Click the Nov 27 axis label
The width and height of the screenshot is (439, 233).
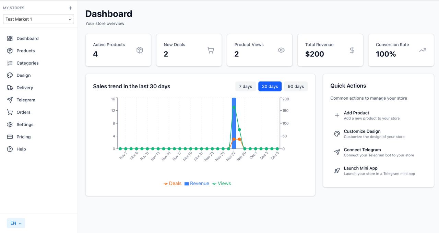click(x=230, y=156)
